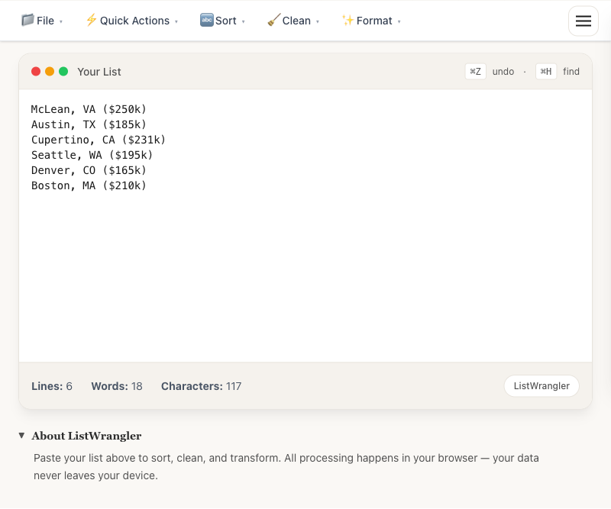Expand the dropdown arrow next to File
The height and width of the screenshot is (509, 611).
point(61,22)
